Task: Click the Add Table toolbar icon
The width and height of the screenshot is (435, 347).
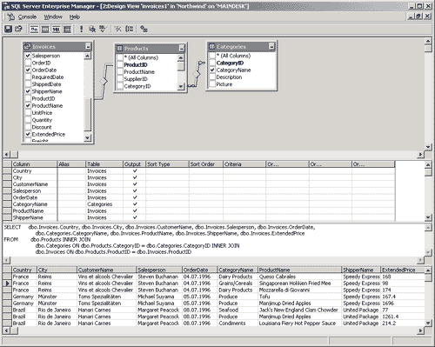Action: point(144,29)
